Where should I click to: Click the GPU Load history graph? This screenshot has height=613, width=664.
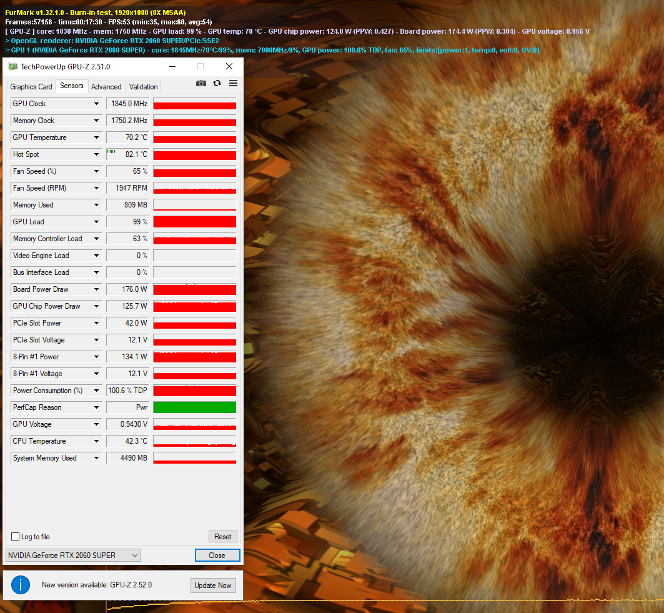(195, 222)
